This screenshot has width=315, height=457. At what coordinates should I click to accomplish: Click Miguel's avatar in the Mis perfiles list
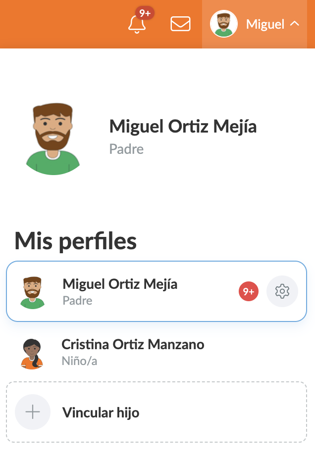pyautogui.click(x=33, y=291)
